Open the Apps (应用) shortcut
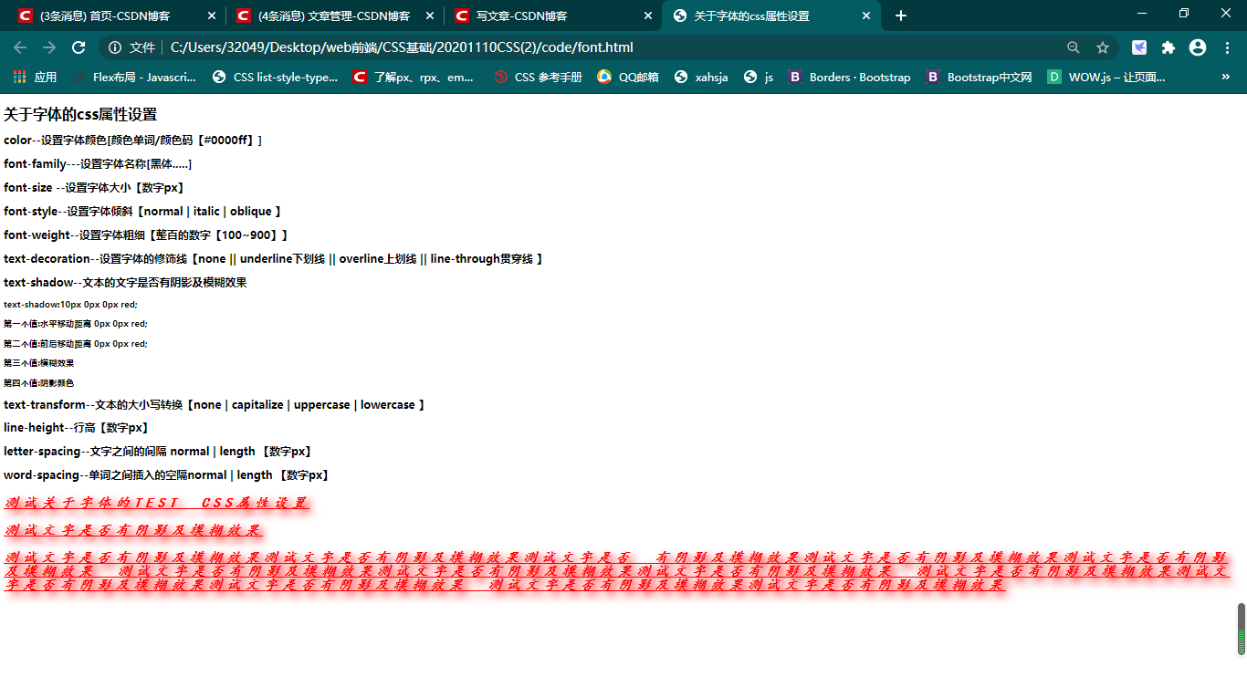The height and width of the screenshot is (698, 1247). coord(36,78)
